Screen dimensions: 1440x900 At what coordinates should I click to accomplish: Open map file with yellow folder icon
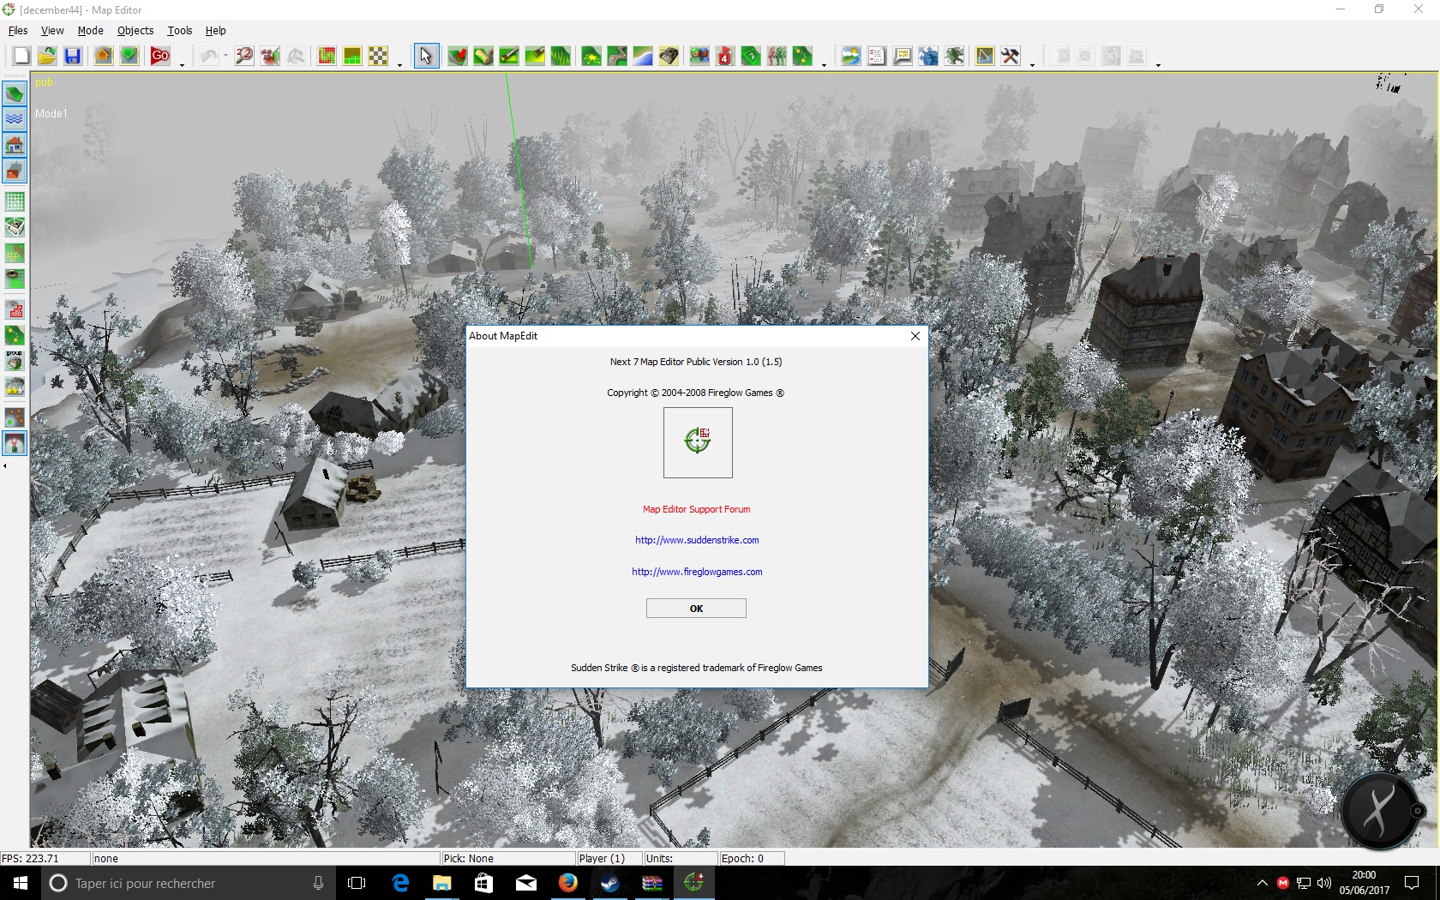point(47,57)
